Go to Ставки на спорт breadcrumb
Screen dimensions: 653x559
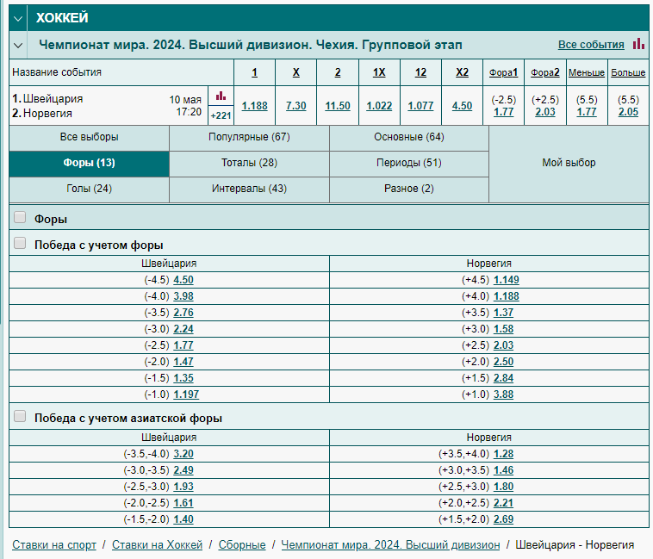54,545
